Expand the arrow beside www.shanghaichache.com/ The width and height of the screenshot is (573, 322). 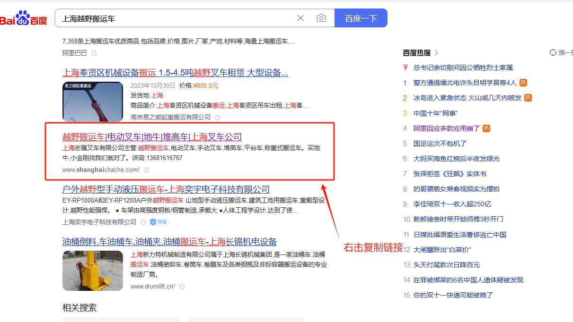coord(146,170)
